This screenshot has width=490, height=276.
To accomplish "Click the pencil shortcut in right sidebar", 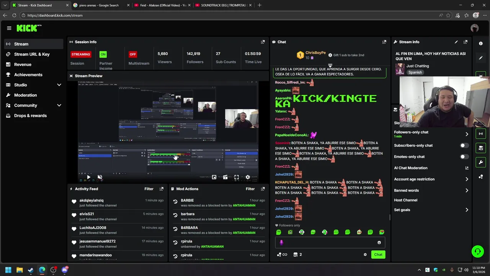I will [x=481, y=58].
